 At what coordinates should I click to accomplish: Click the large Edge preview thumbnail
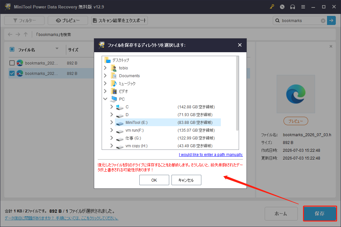pyautogui.click(x=296, y=94)
